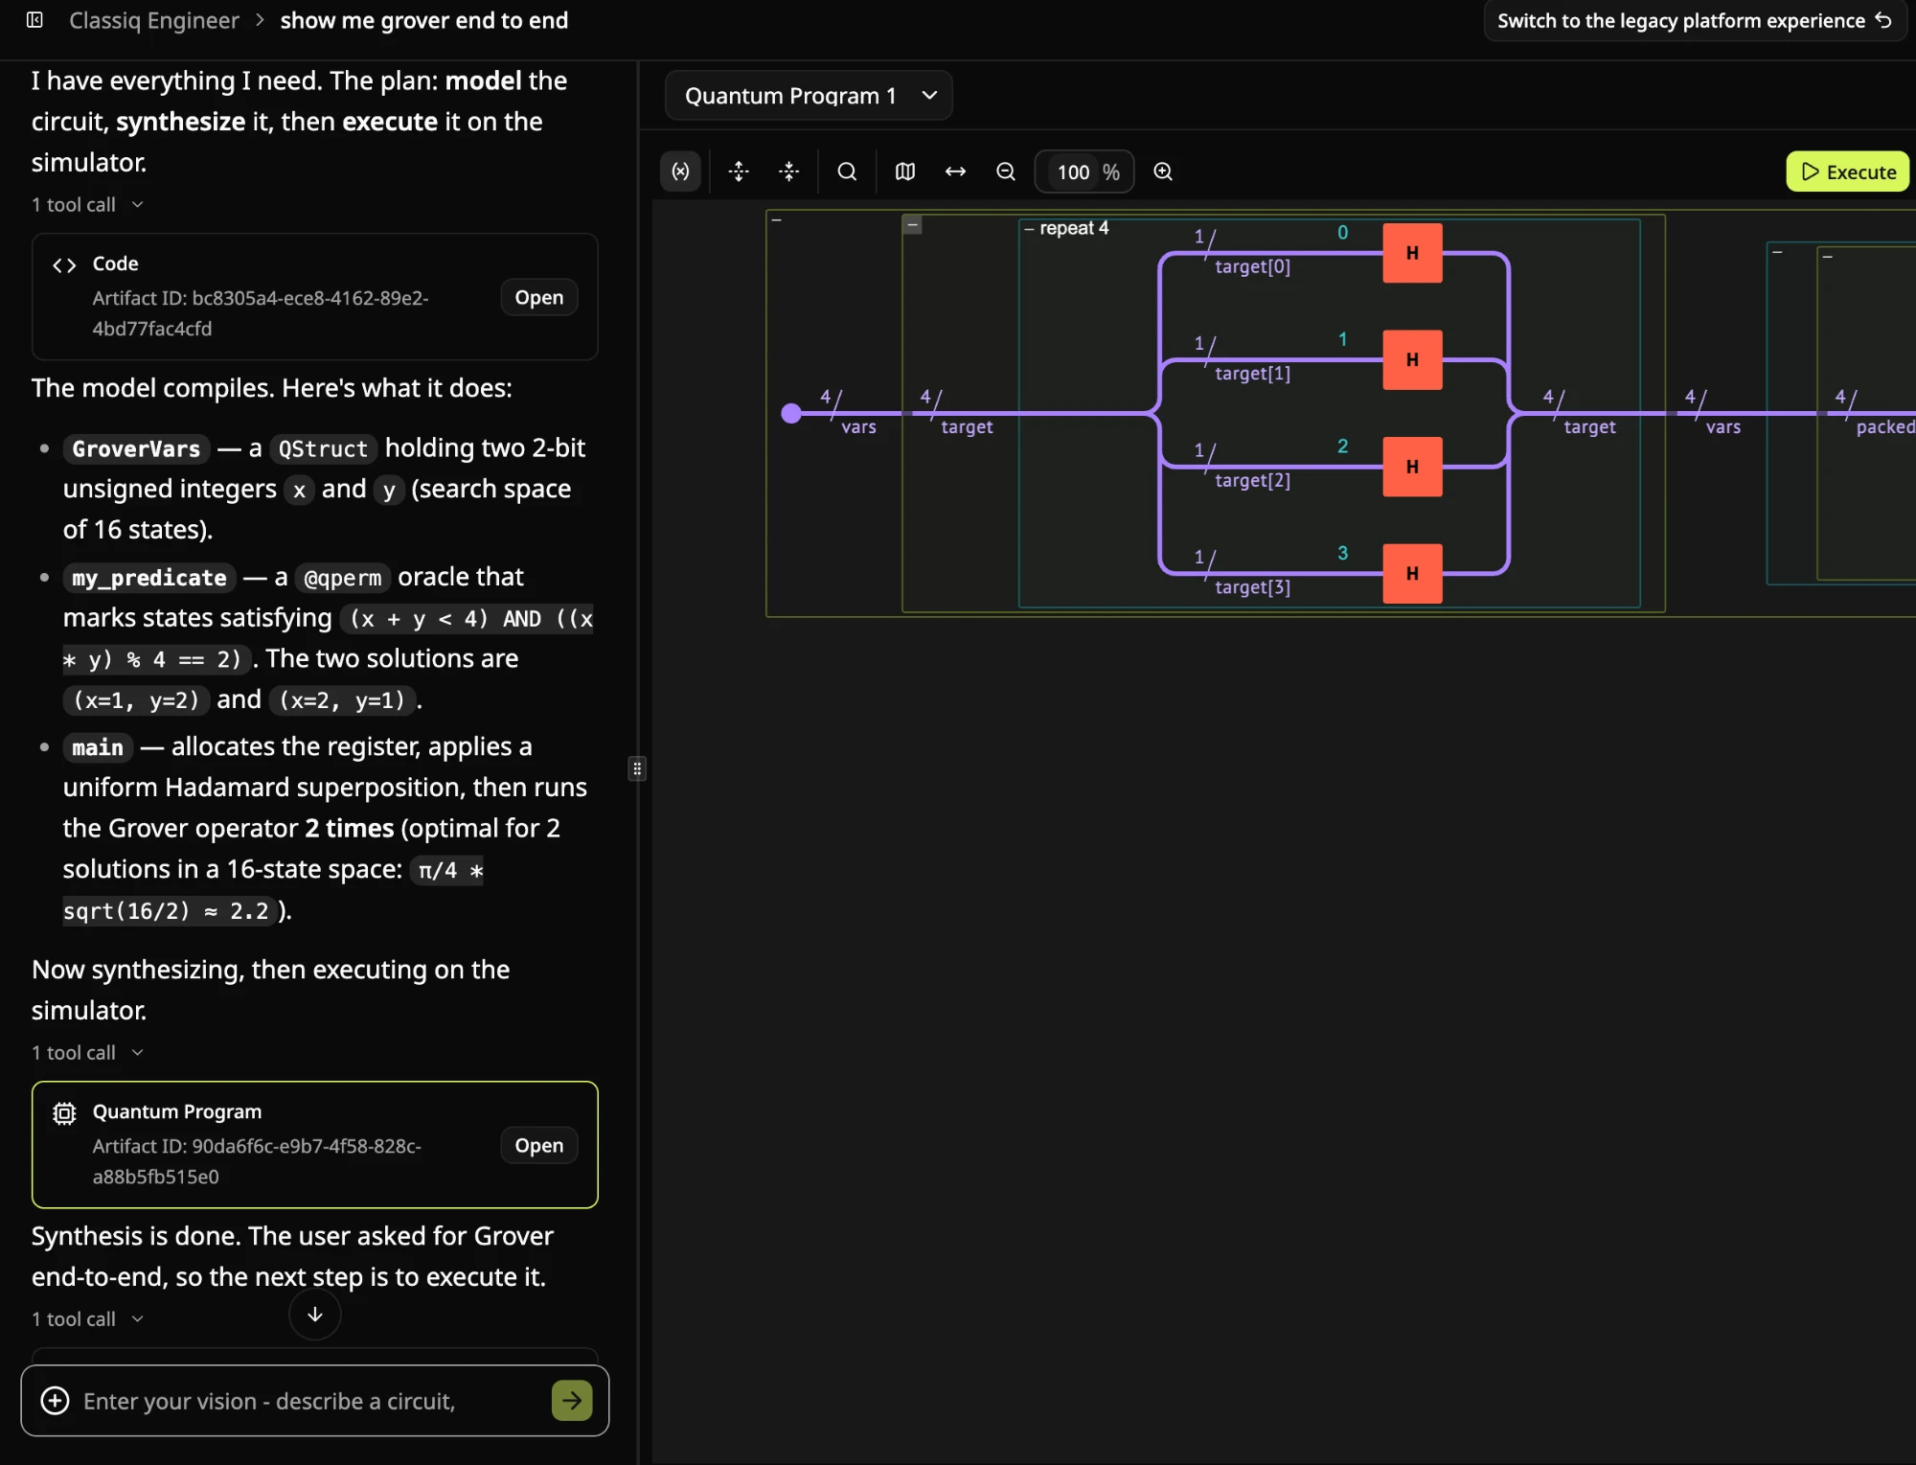The width and height of the screenshot is (1916, 1465).
Task: Open the Quantum Program artifact
Action: point(538,1145)
